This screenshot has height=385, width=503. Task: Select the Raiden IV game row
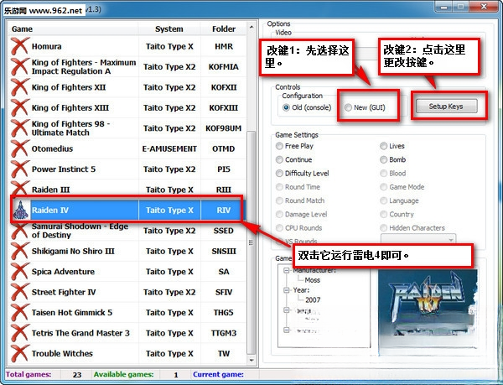127,211
